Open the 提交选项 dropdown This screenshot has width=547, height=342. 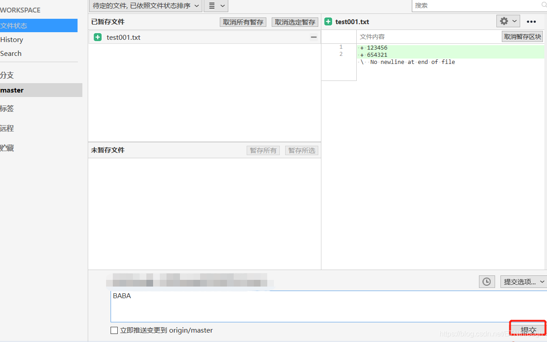tap(524, 282)
